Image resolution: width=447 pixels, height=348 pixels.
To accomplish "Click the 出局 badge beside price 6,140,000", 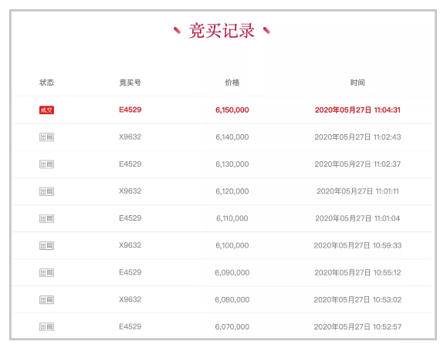I will point(46,137).
